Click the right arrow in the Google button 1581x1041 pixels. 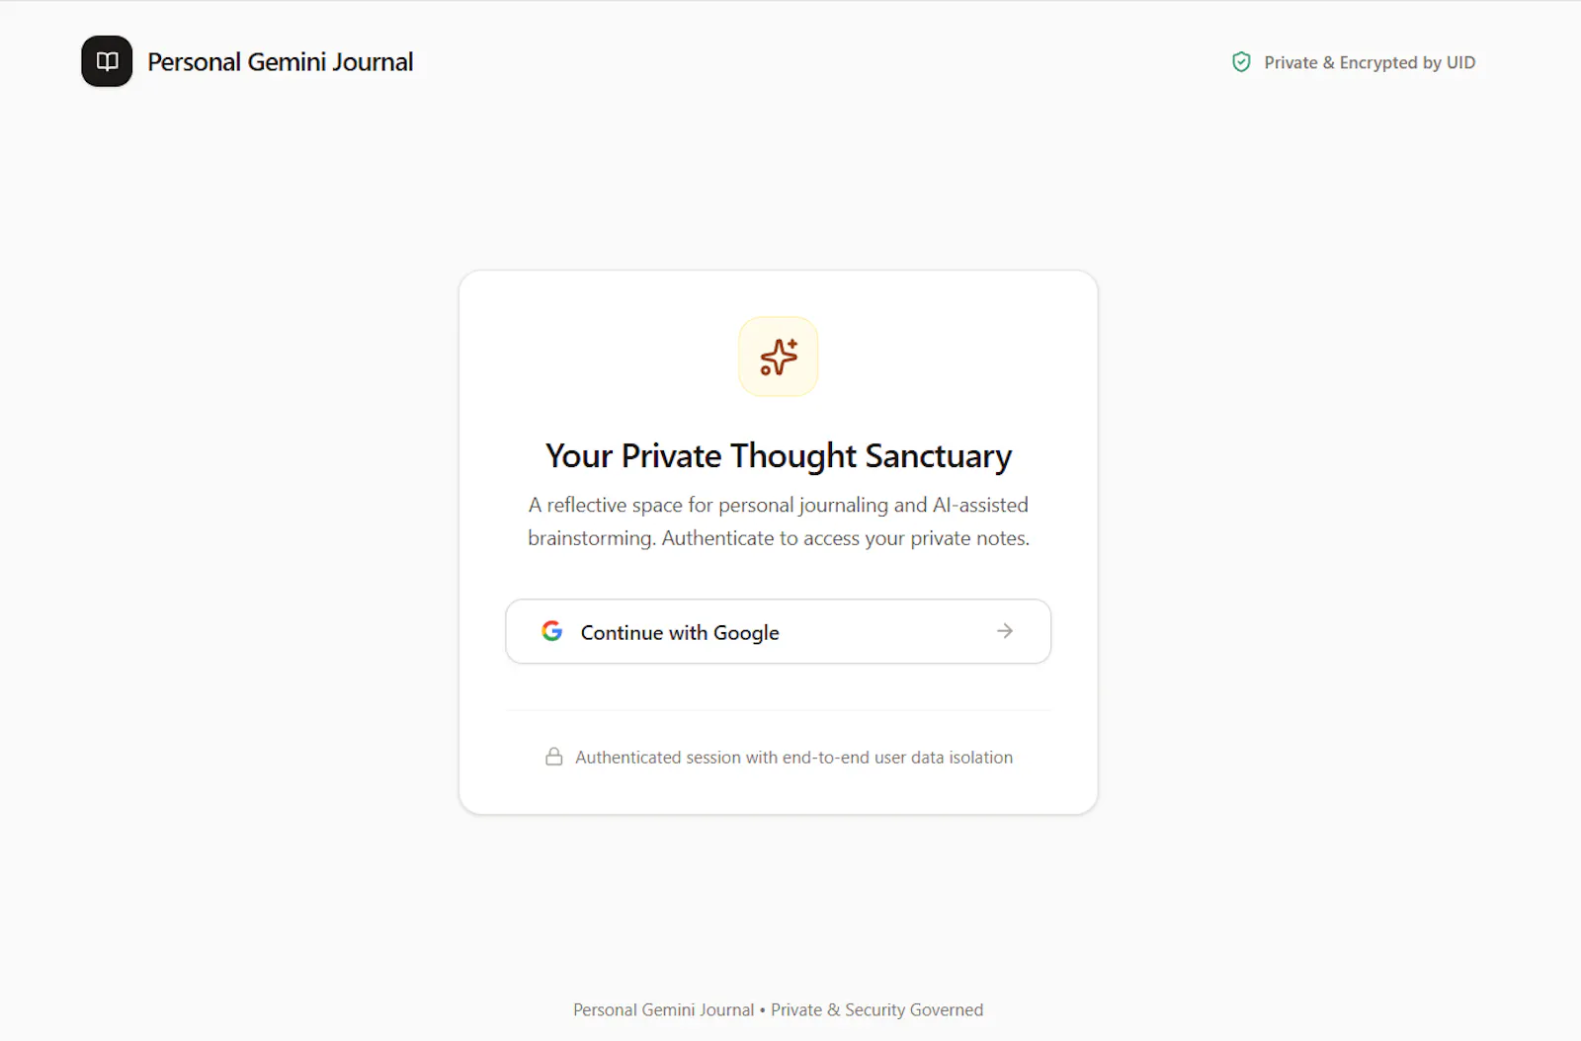point(1005,631)
